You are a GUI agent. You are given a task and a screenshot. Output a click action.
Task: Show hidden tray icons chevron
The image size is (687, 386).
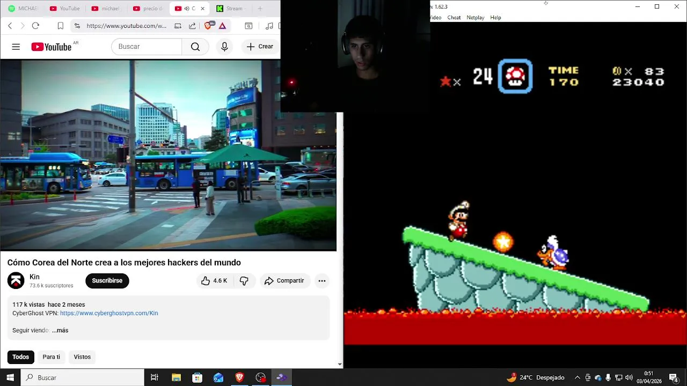click(x=578, y=377)
